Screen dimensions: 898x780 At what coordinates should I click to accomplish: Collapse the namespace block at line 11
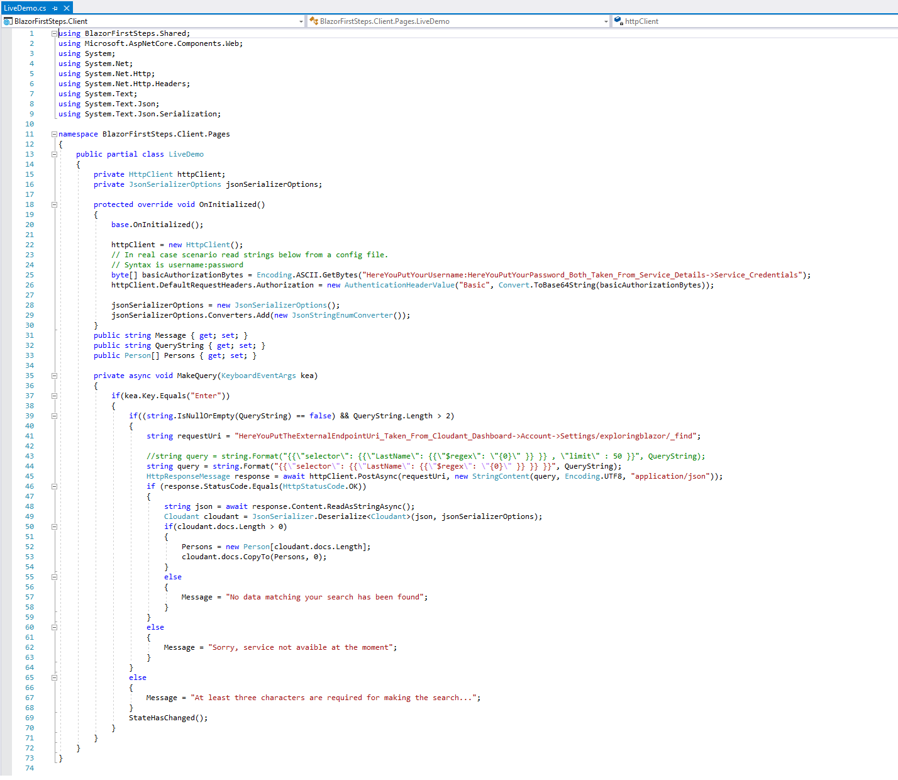click(x=54, y=134)
